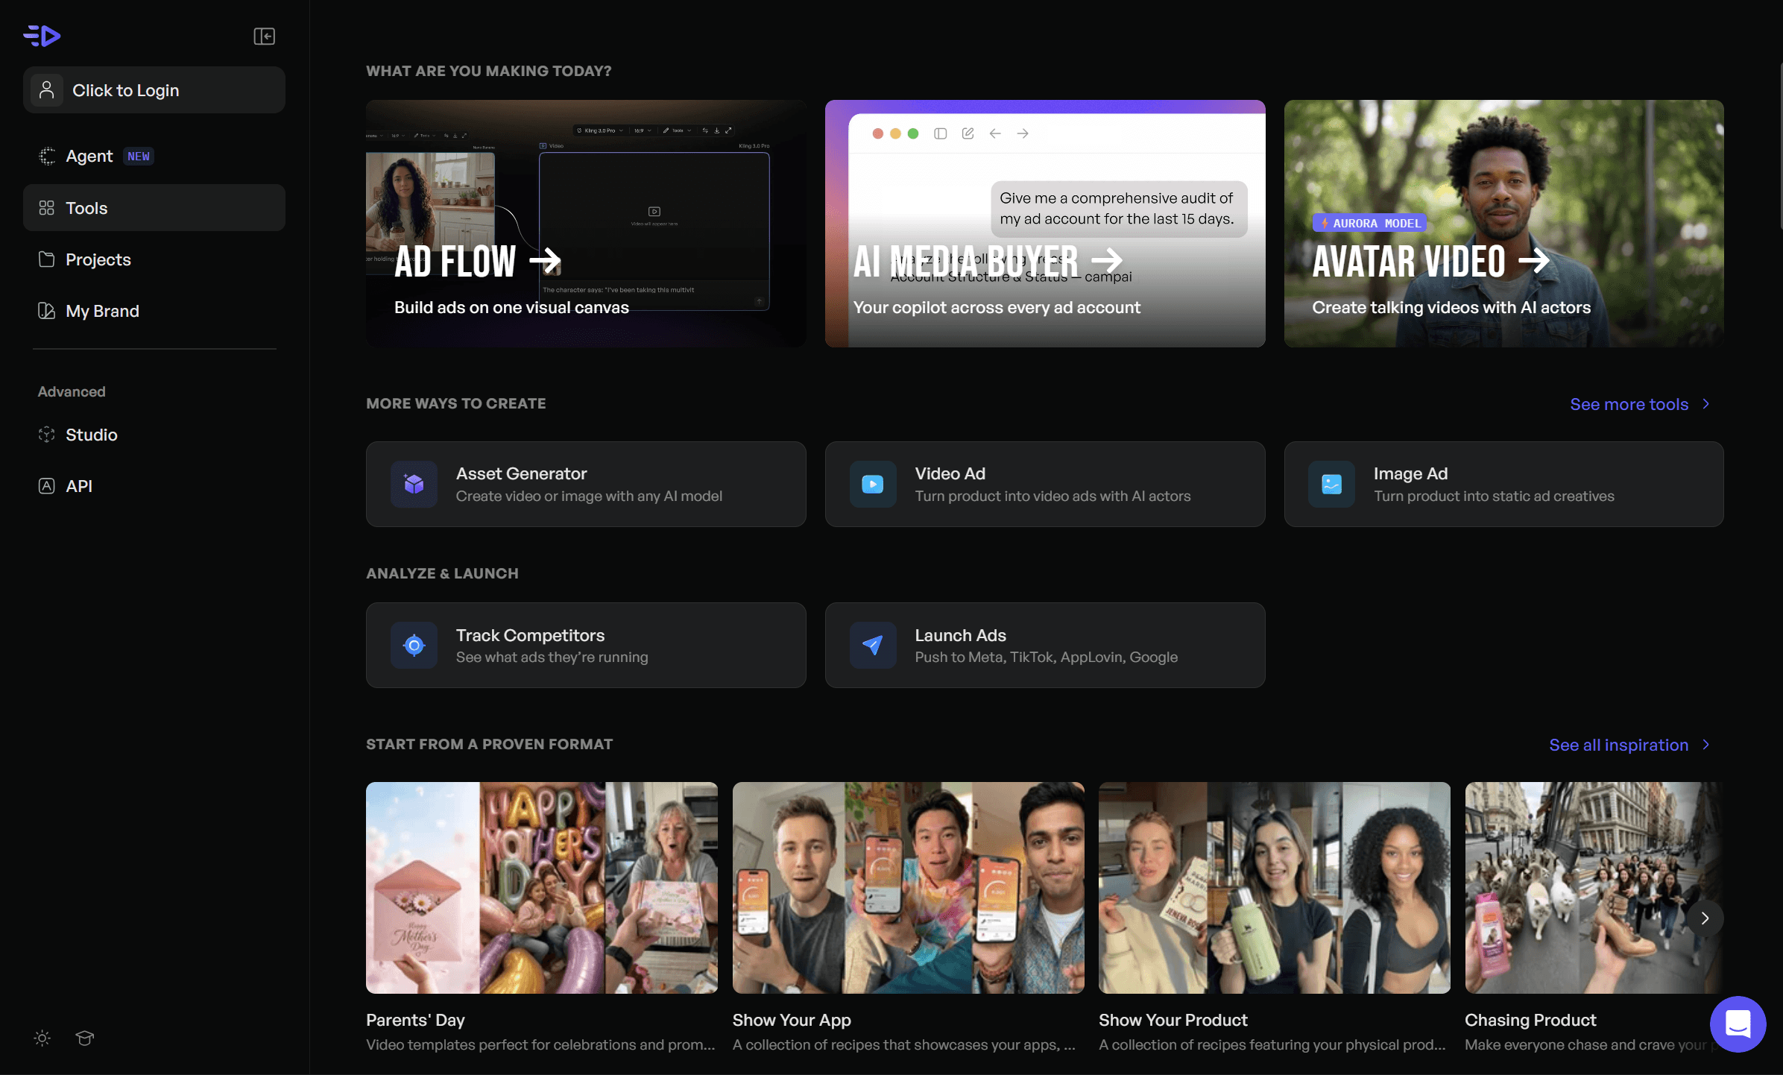Click the Projects folder icon
Viewport: 1783px width, 1075px height.
(47, 259)
